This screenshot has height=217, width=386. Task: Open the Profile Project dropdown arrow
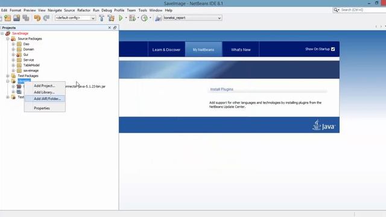150,18
